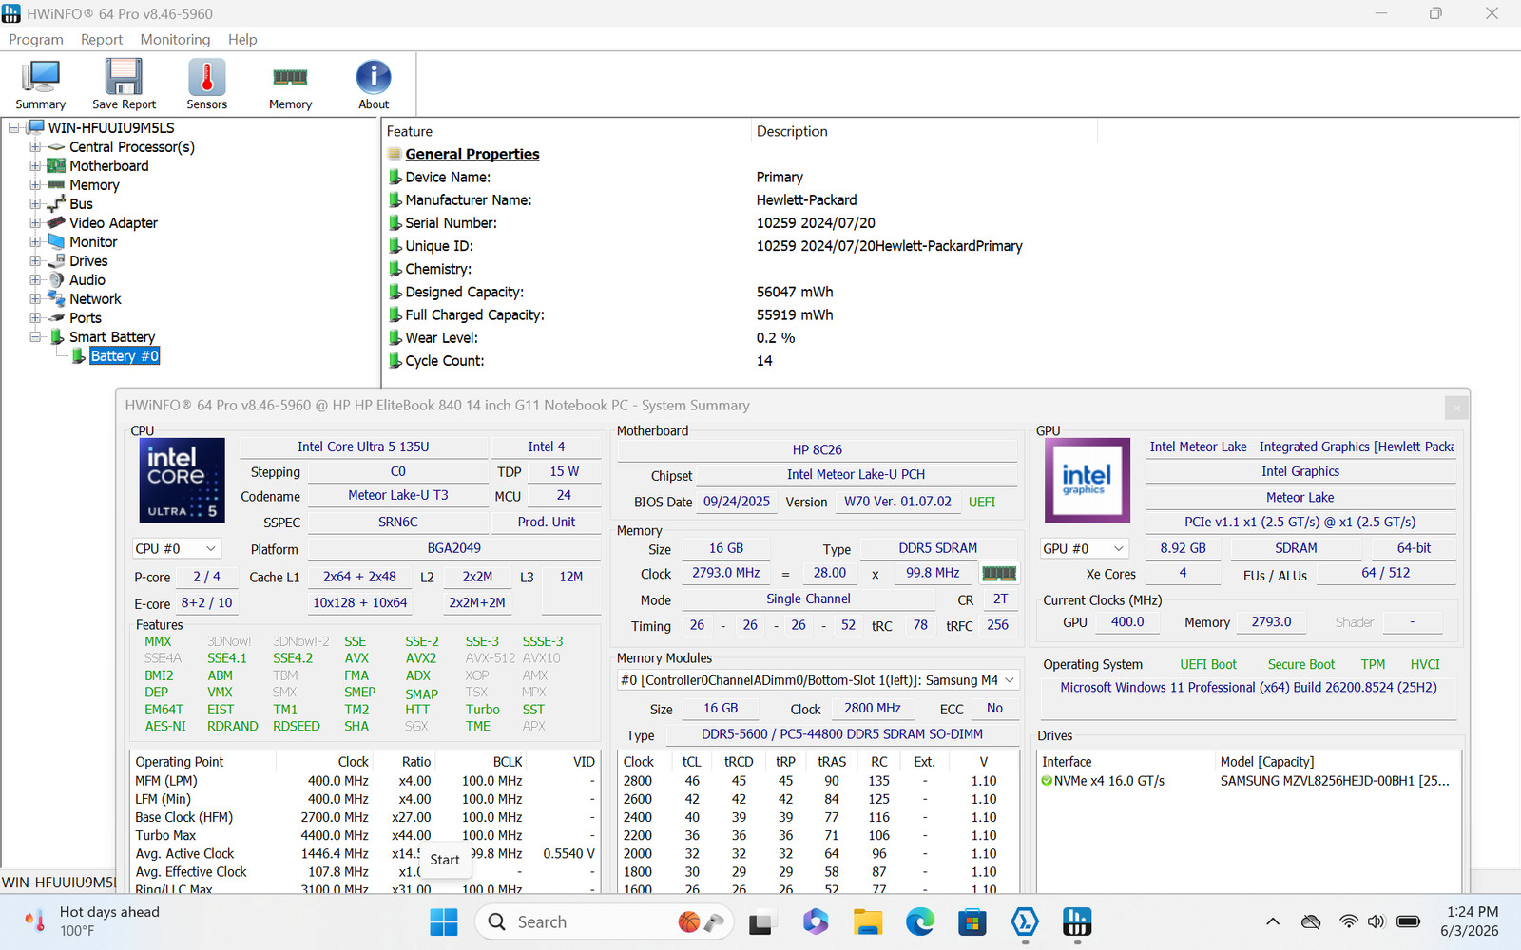Select the Bus tree item
Image resolution: width=1521 pixels, height=950 pixels.
pos(81,204)
